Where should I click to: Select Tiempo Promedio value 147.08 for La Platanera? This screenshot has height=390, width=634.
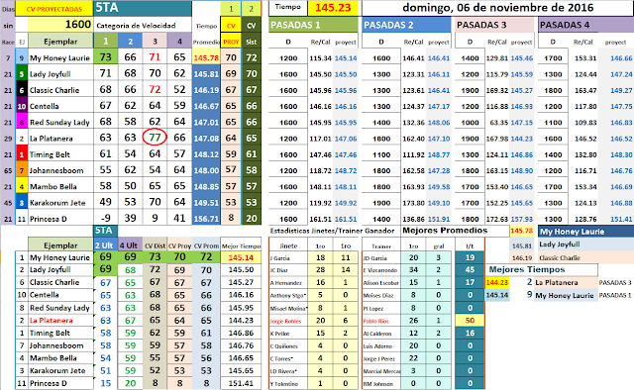coord(206,139)
